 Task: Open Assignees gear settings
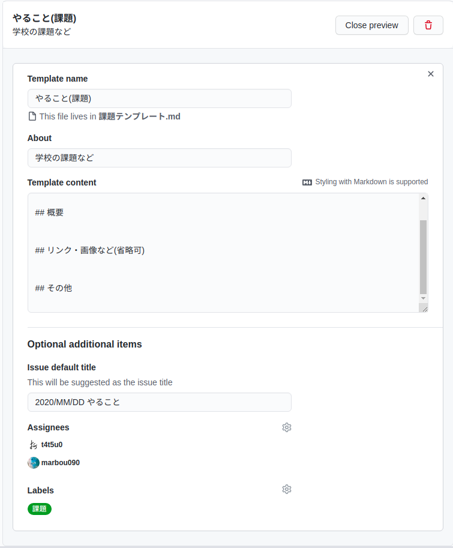click(287, 427)
